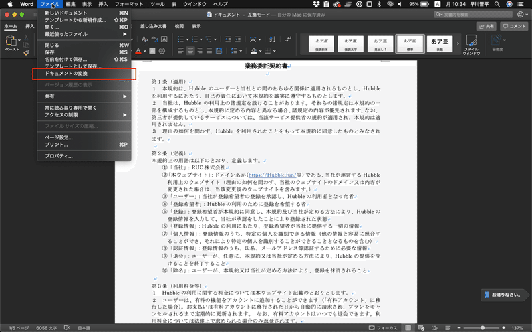Open the Phonetic Guide (ruby) tool
532x332 pixels.
tap(154, 39)
